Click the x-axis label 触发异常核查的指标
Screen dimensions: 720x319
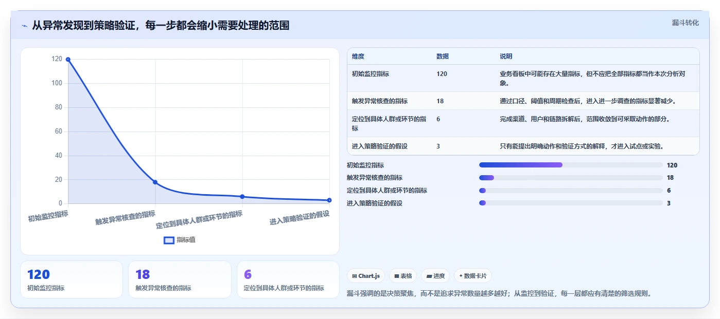(126, 218)
